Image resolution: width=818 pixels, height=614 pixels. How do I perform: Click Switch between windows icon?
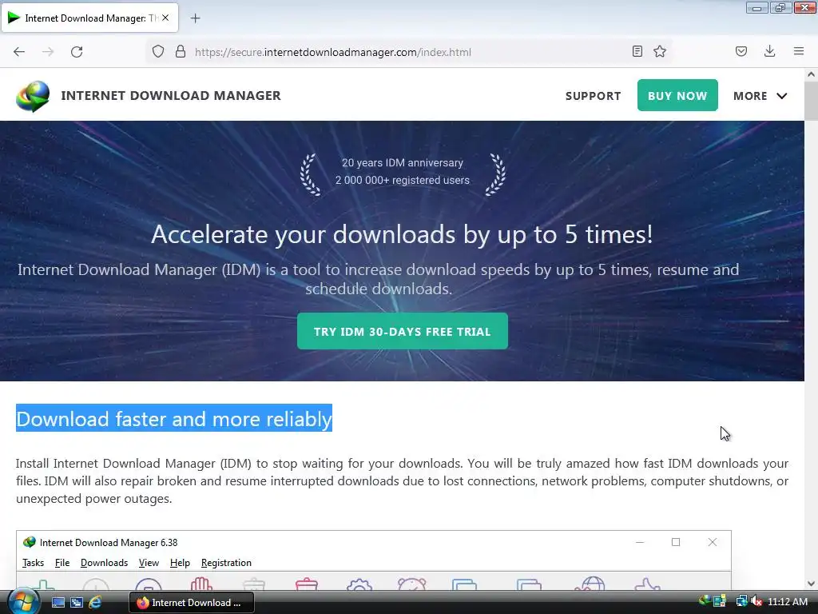(x=77, y=603)
